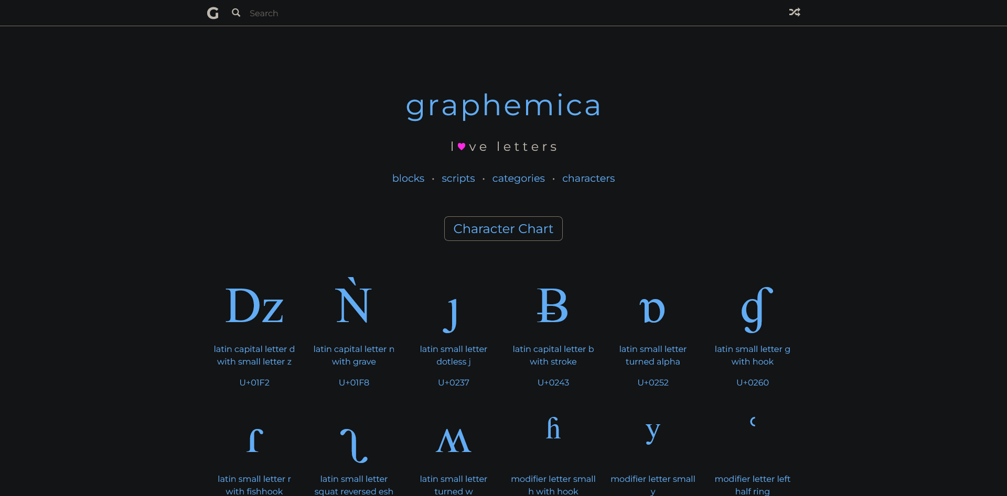Click the random shuffle icon
1007x496 pixels.
[795, 12]
